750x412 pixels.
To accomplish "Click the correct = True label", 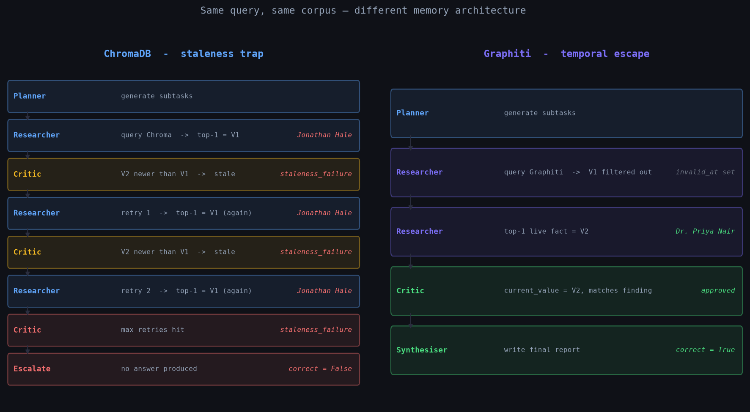I will tap(705, 349).
